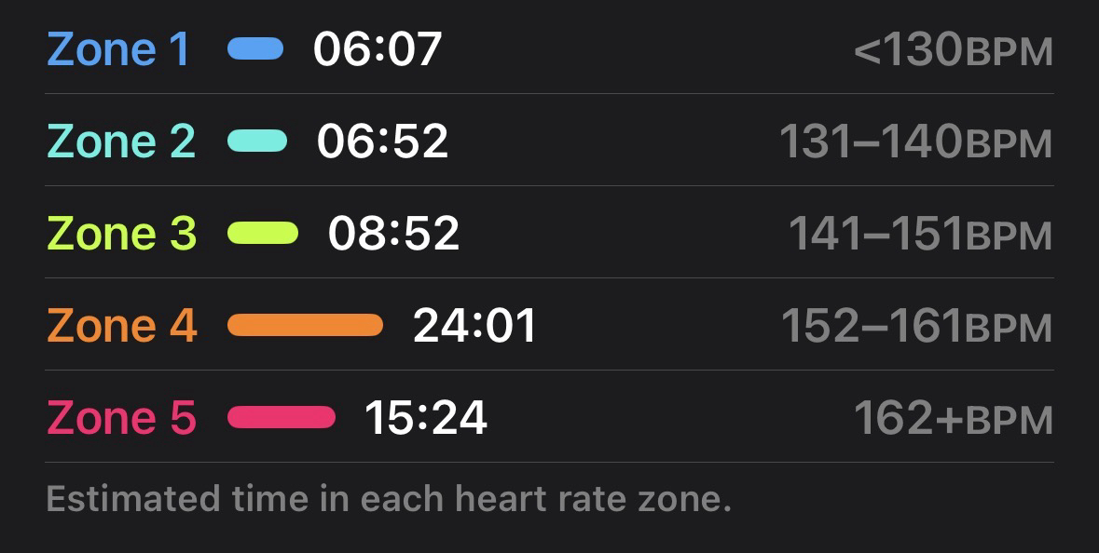Tap the 08:52 time in Zone 3
This screenshot has width=1099, height=553.
pyautogui.click(x=393, y=234)
